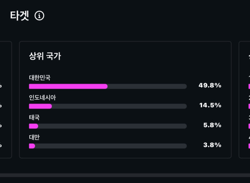Select the 대한민국 country label
250x183 pixels.
(40, 77)
